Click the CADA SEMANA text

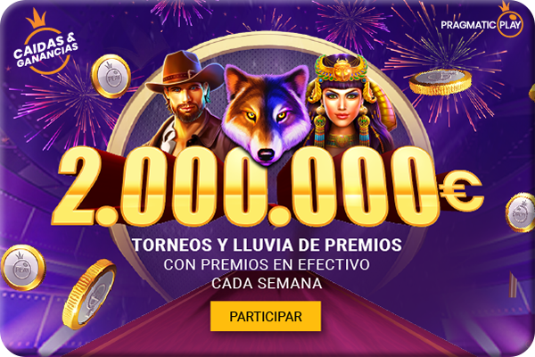click(x=267, y=283)
